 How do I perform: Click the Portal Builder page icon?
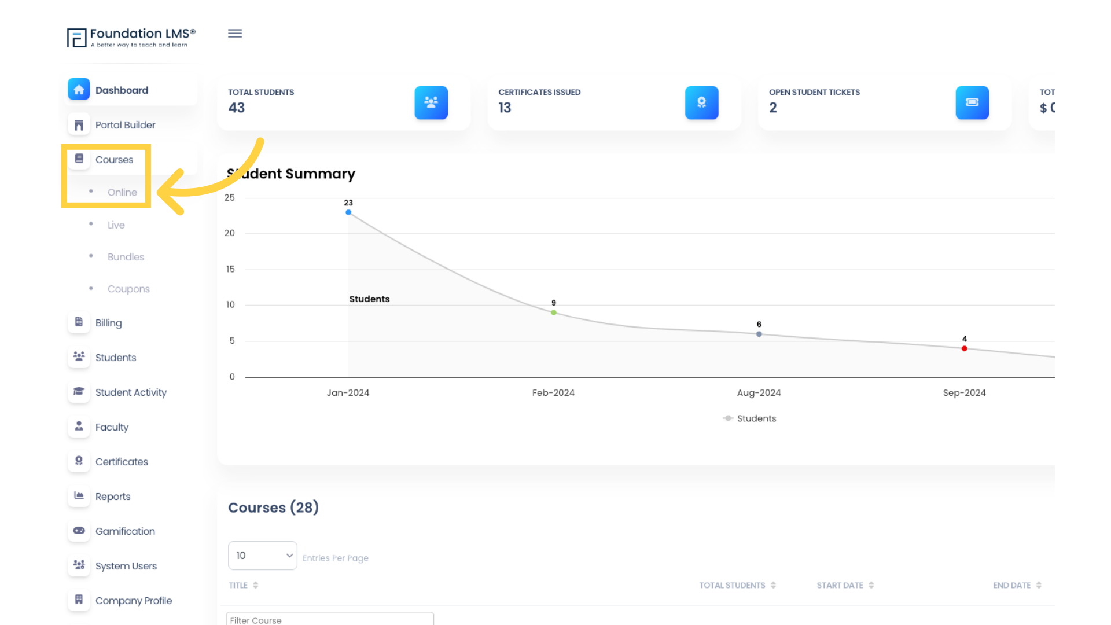pos(79,124)
